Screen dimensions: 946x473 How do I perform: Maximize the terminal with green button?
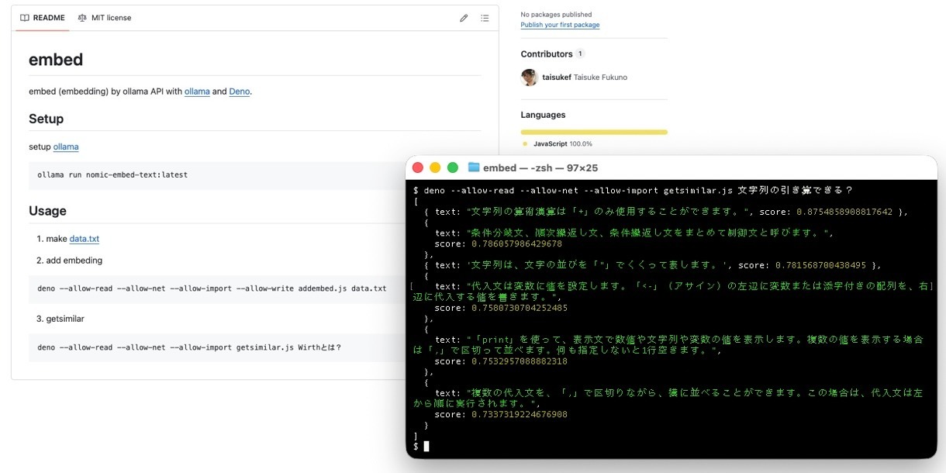click(x=452, y=167)
